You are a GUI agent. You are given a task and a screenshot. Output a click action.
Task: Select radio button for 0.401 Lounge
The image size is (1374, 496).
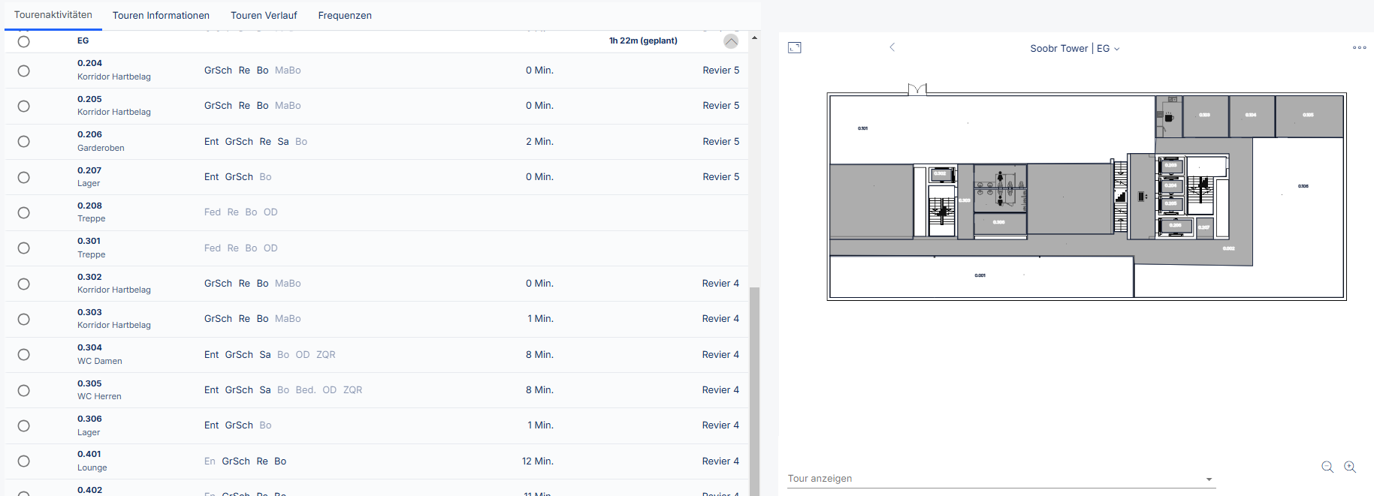pos(24,461)
